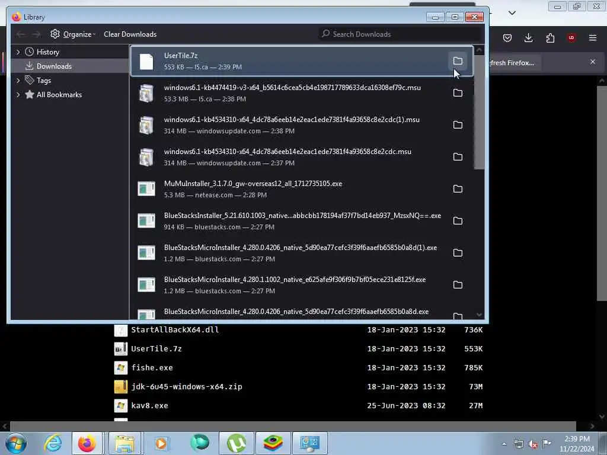Open the Firefox Downloads toolbar button
607x455 pixels.
[528, 38]
